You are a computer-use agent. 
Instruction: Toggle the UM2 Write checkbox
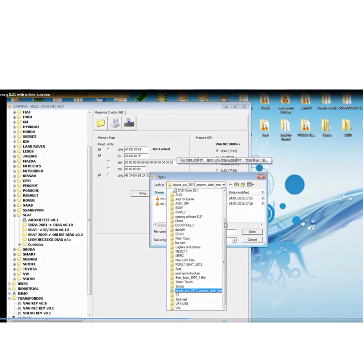click(108, 175)
